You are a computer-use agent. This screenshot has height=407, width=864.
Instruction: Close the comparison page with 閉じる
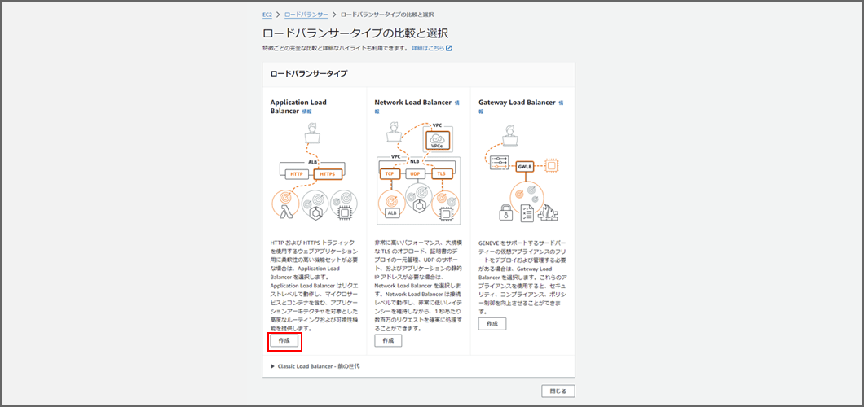pyautogui.click(x=558, y=391)
